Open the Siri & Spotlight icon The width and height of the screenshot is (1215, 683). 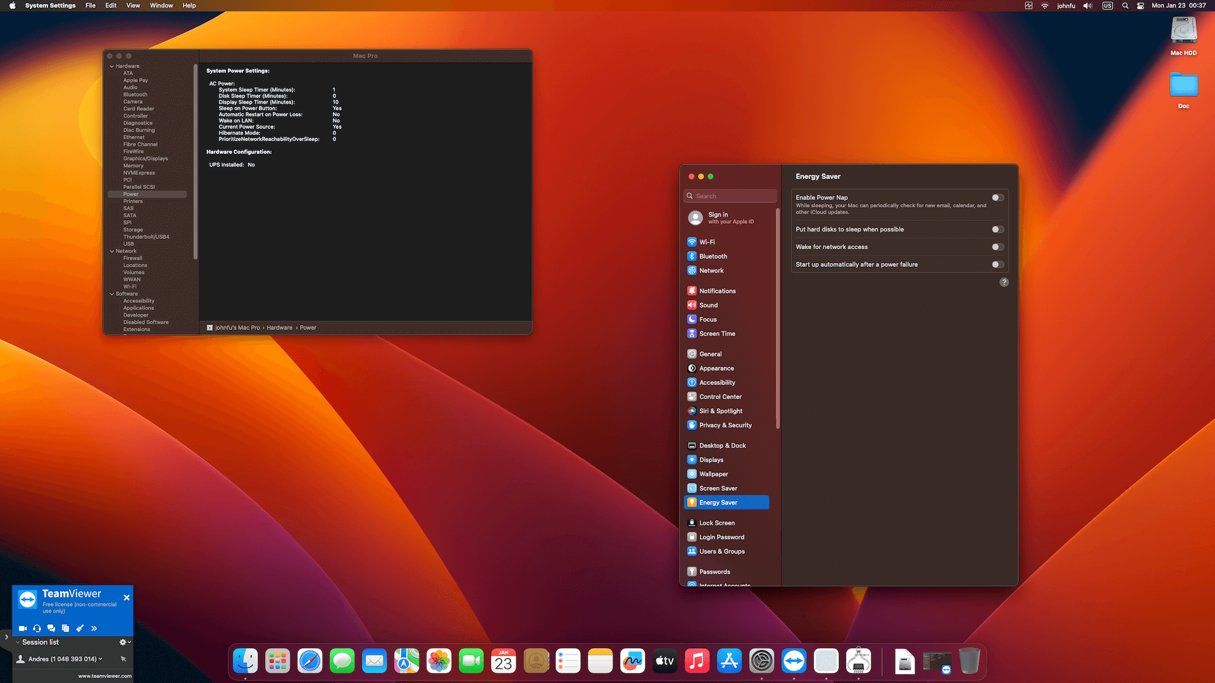692,411
